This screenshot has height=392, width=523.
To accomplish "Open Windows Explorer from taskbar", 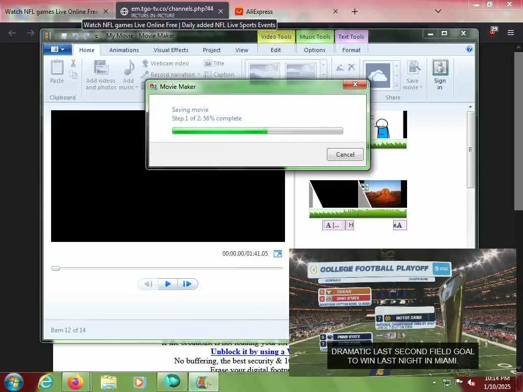I will (108, 382).
